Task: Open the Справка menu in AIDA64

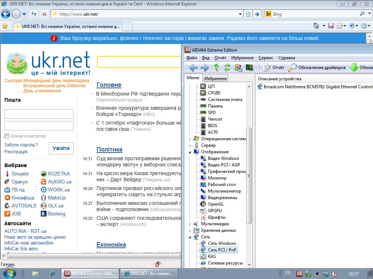Action: click(286, 58)
